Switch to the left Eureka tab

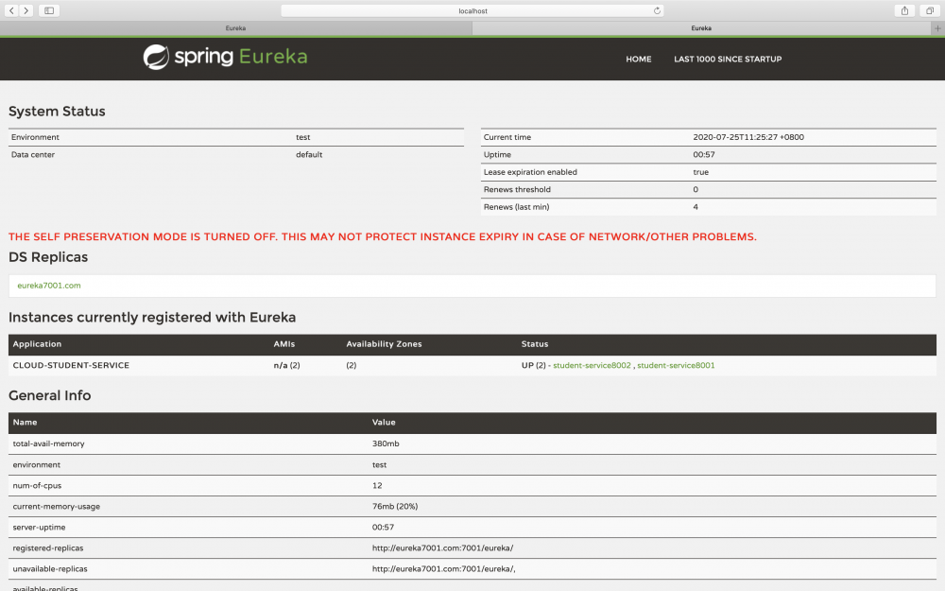click(235, 27)
